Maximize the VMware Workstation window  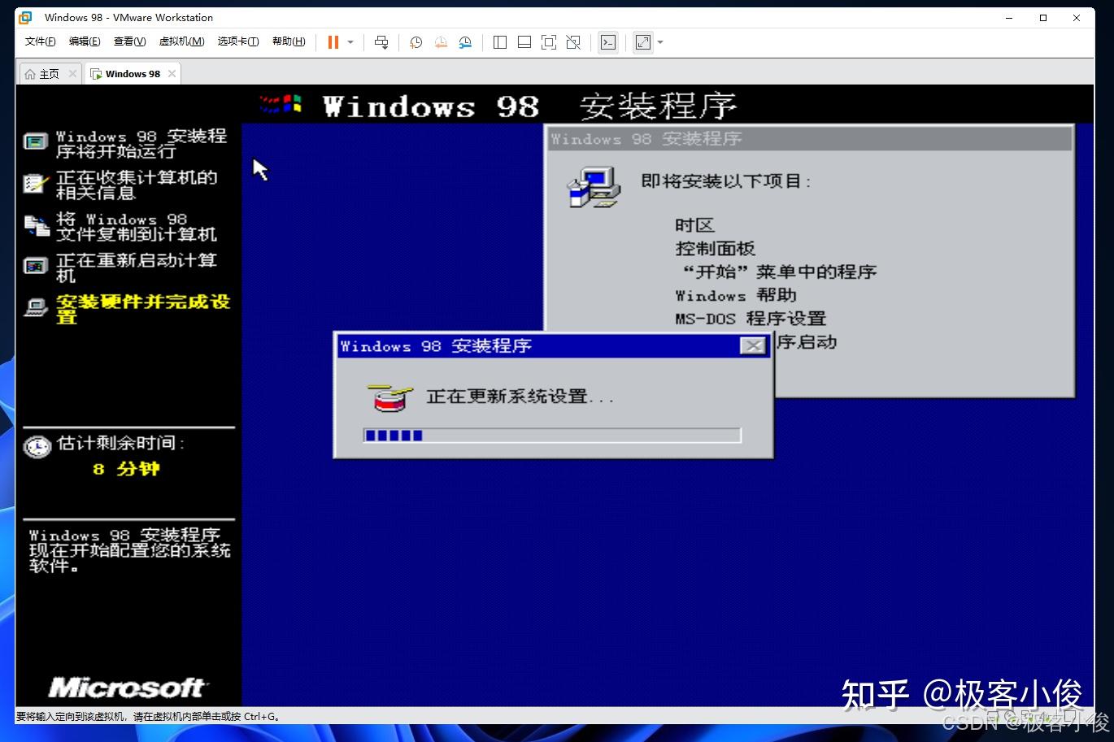(1043, 17)
